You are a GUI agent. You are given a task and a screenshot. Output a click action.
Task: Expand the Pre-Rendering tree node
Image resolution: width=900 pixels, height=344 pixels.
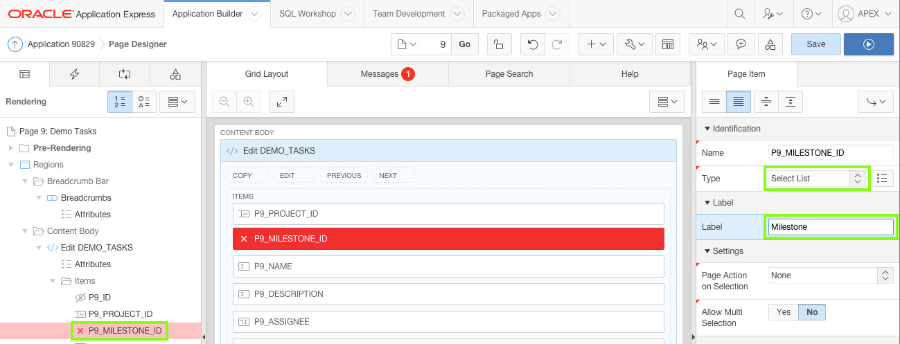coord(11,148)
